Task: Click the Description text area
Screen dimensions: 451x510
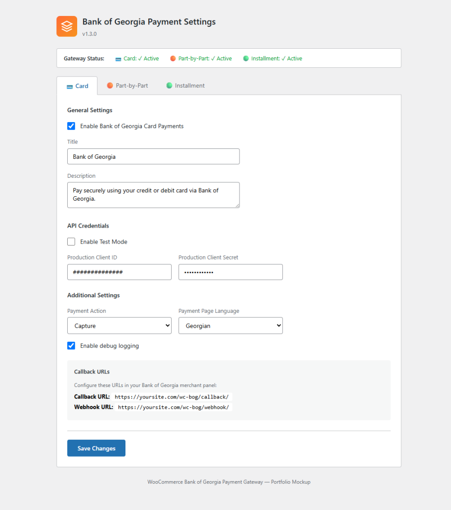Action: coord(153,195)
